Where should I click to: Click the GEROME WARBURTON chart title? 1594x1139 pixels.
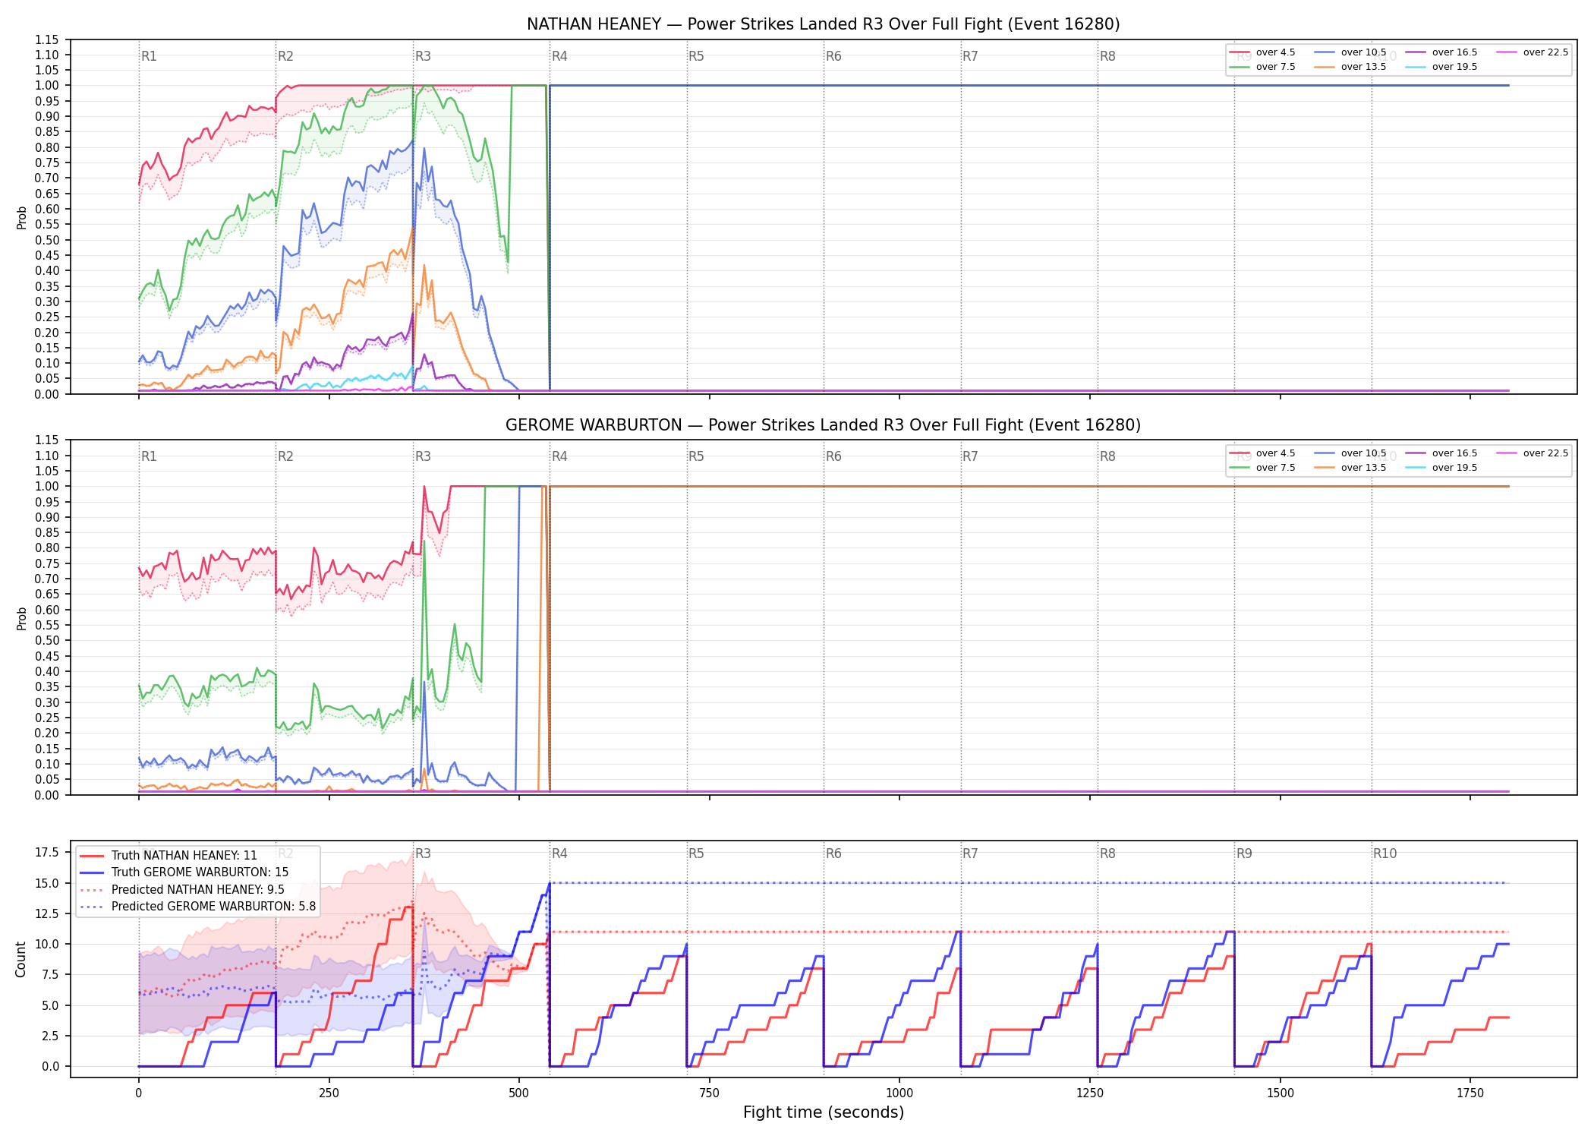pyautogui.click(x=824, y=425)
